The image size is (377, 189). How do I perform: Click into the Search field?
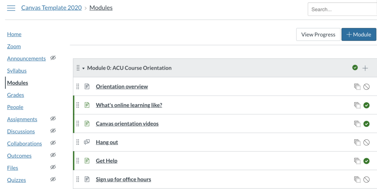342,10
